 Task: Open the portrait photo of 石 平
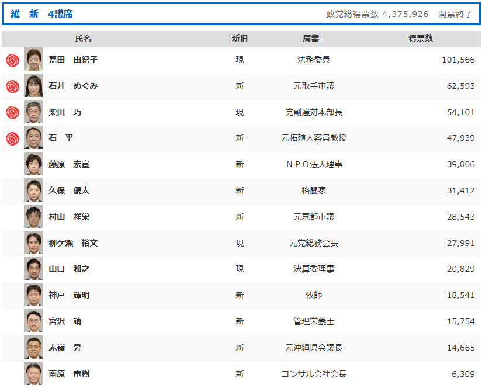[33, 138]
